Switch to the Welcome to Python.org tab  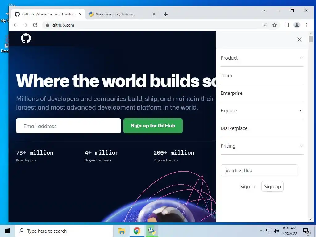pyautogui.click(x=122, y=14)
